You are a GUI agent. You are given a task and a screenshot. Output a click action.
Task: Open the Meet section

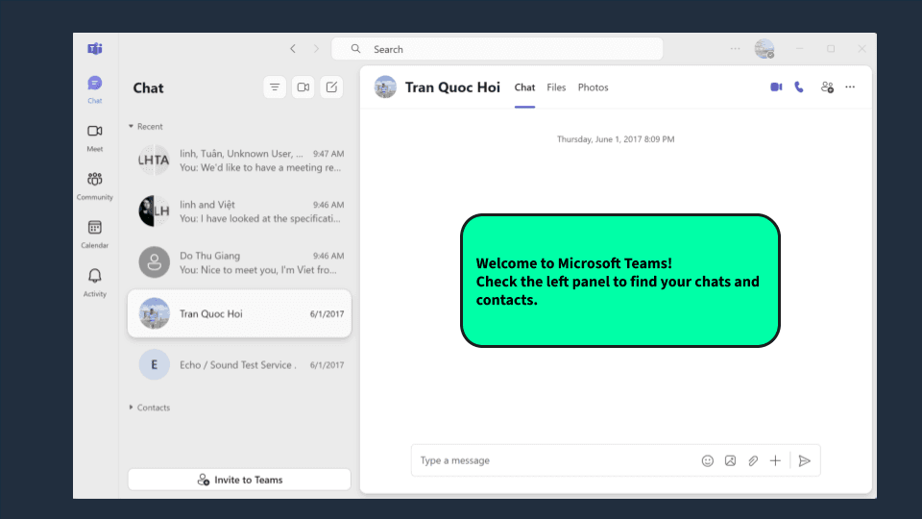point(95,137)
